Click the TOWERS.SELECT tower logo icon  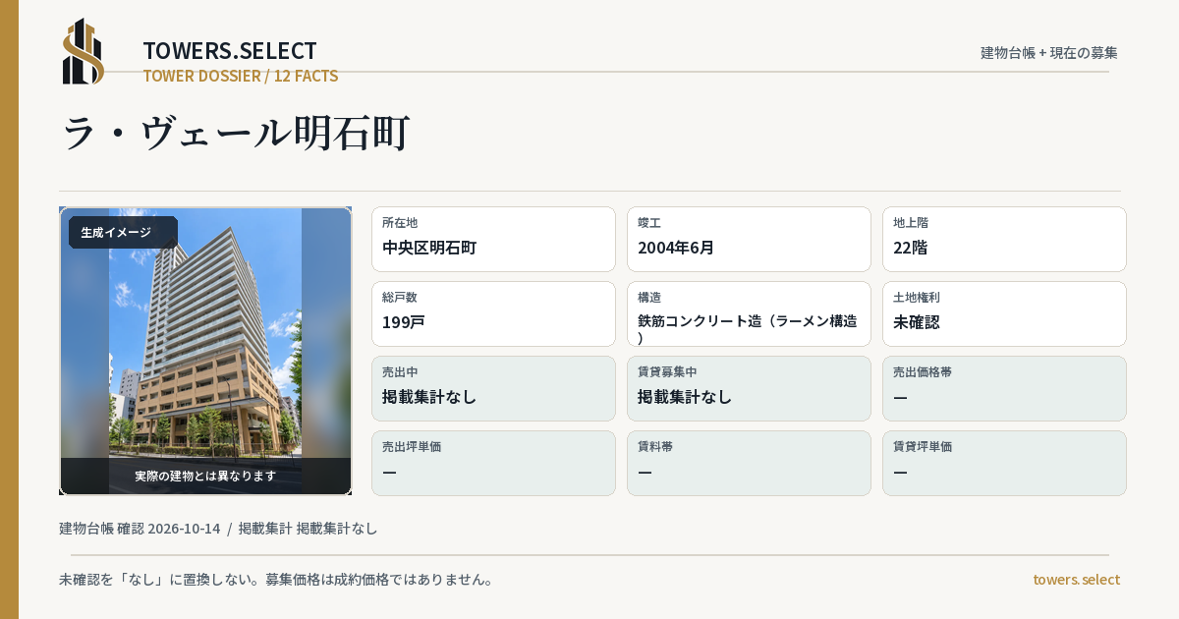coord(84,51)
